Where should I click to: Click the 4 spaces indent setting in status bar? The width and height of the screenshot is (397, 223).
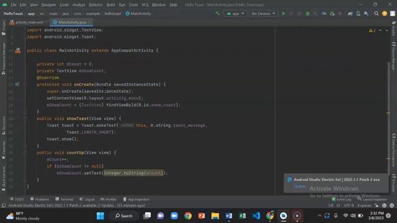point(364,206)
